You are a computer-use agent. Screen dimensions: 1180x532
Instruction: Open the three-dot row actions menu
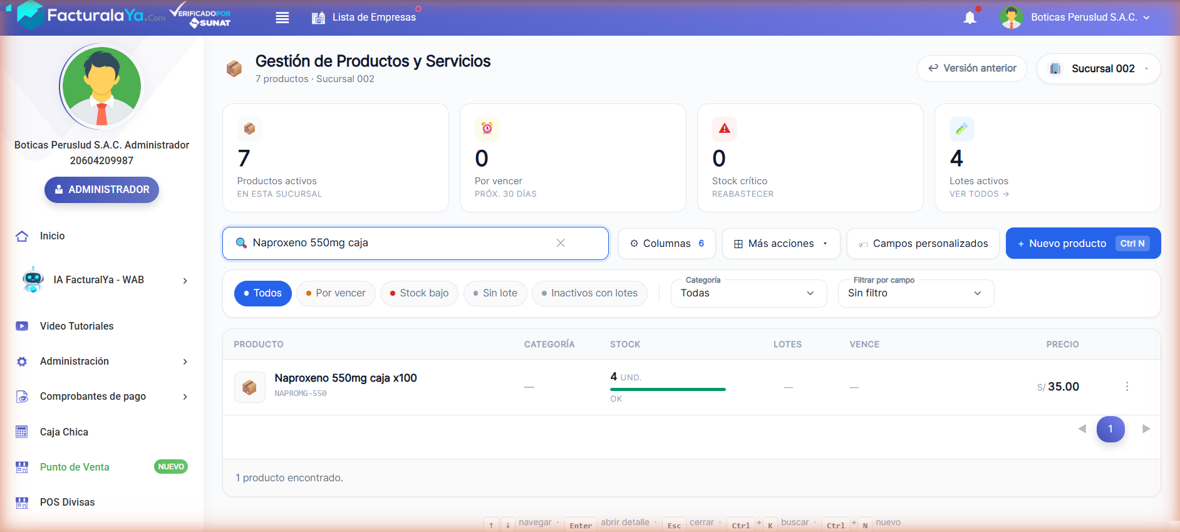click(x=1127, y=387)
